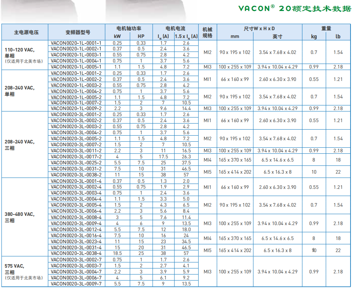Click the 尺寸W x H x D header
This screenshot has width=353, height=289.
(259, 28)
